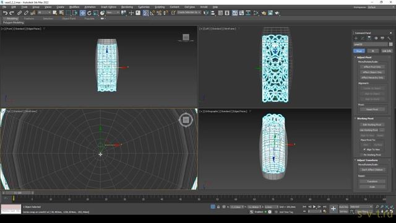Select the Unlink Selection icon
Viewport: 396px width, 223px height.
click(x=26, y=13)
